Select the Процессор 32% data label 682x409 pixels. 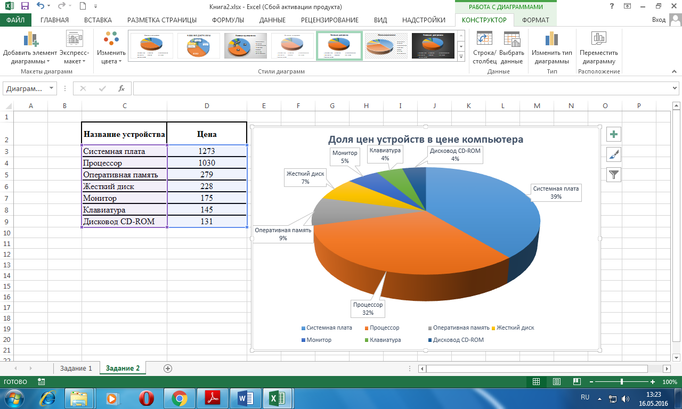point(368,309)
